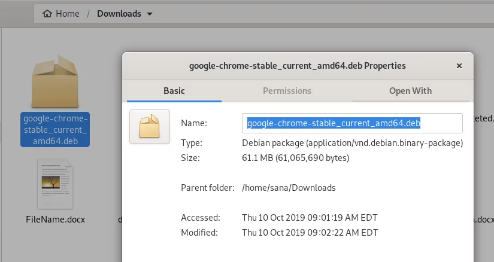This screenshot has height=262, width=494.
Task: Click the Home path button
Action: coord(61,14)
